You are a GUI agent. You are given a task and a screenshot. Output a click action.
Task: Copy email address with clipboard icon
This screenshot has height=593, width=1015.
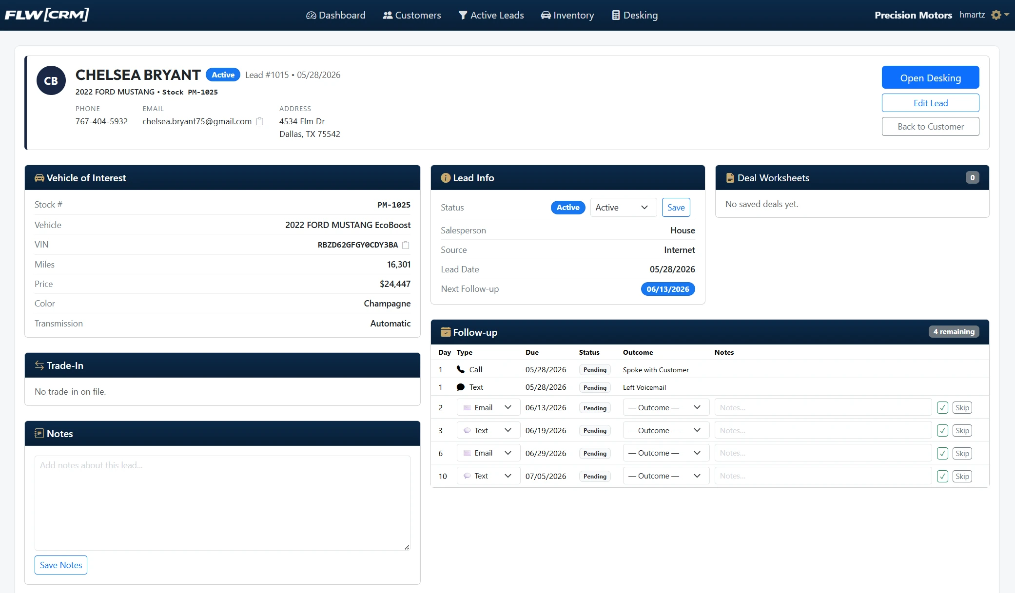(260, 121)
